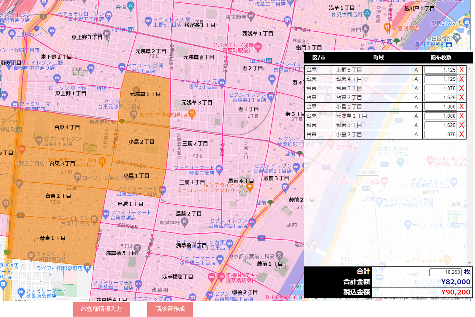This screenshot has width=475, height=317.
Task: Select the 小島２丁目 highlighted map area
Action: click(x=142, y=141)
